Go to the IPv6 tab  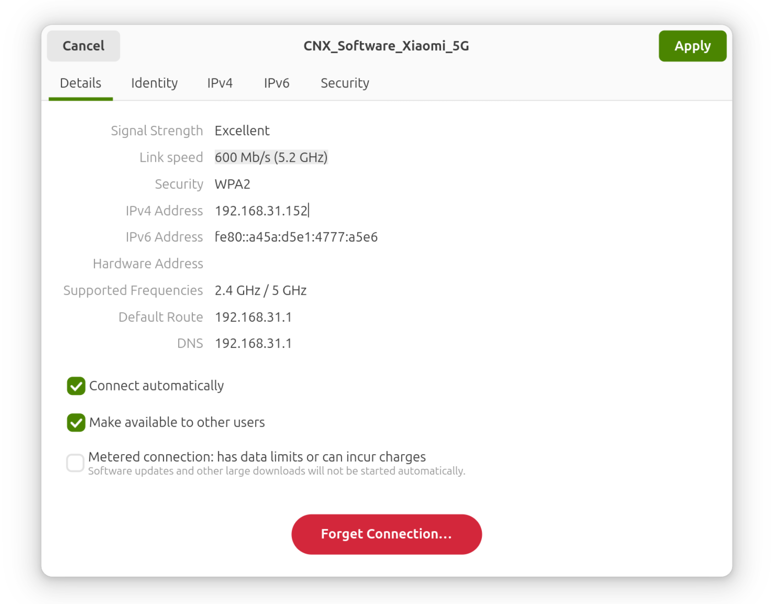277,83
